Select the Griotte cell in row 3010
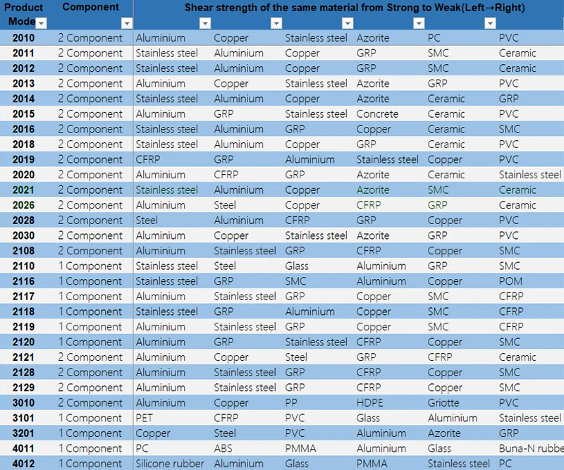 [x=443, y=403]
